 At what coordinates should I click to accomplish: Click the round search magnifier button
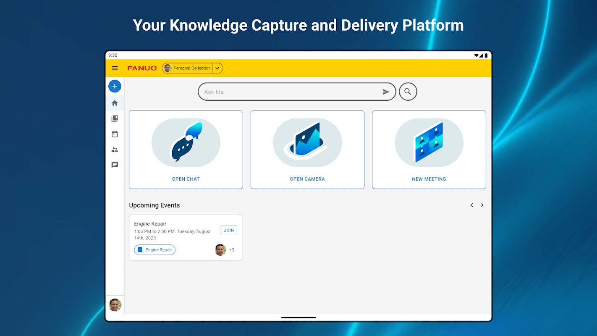point(408,92)
